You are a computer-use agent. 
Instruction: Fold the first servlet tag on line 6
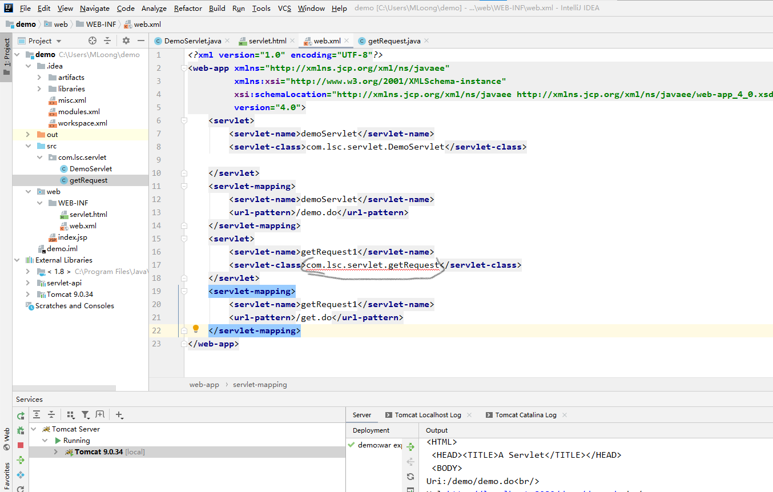(184, 120)
